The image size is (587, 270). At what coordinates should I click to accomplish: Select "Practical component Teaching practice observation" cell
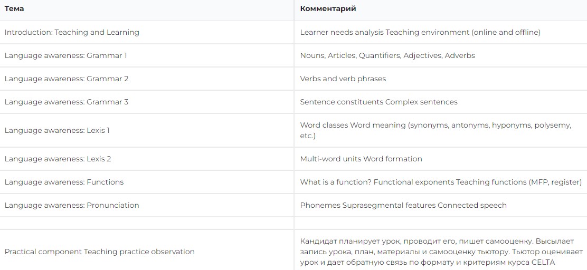tap(99, 252)
